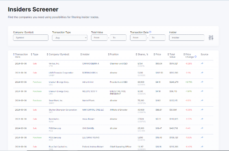229x151 pixels.
Task: Show Transaction Date filter info tooltip icon
Action: (150, 32)
